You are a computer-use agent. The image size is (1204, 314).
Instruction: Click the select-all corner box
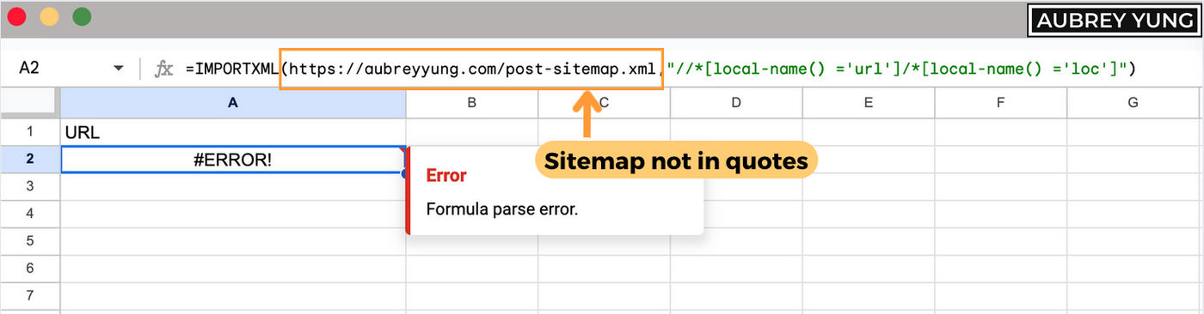pyautogui.click(x=30, y=103)
